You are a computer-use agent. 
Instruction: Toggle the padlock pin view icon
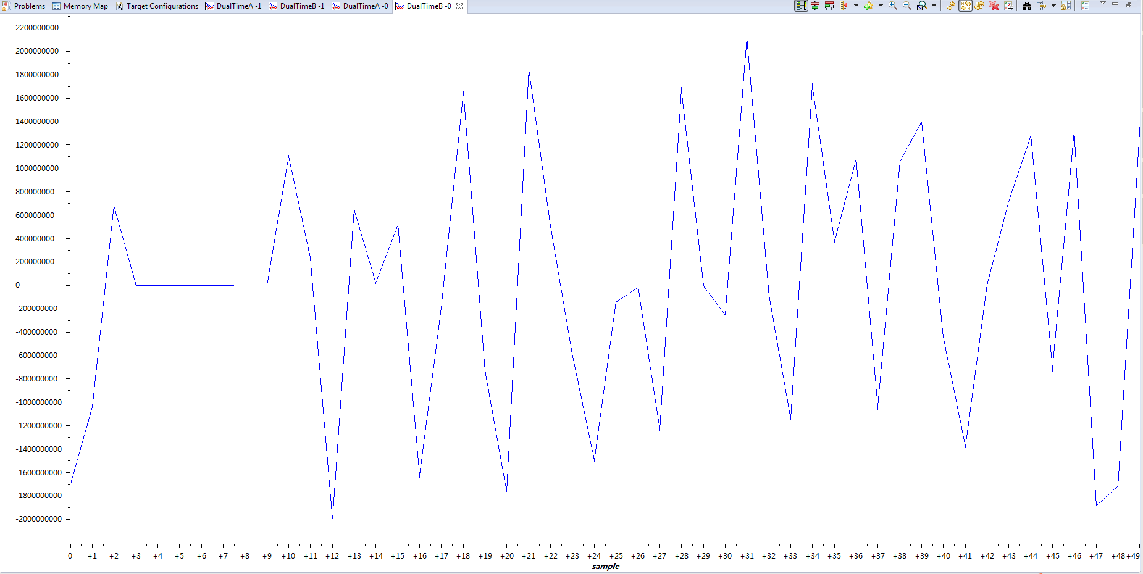click(1066, 6)
